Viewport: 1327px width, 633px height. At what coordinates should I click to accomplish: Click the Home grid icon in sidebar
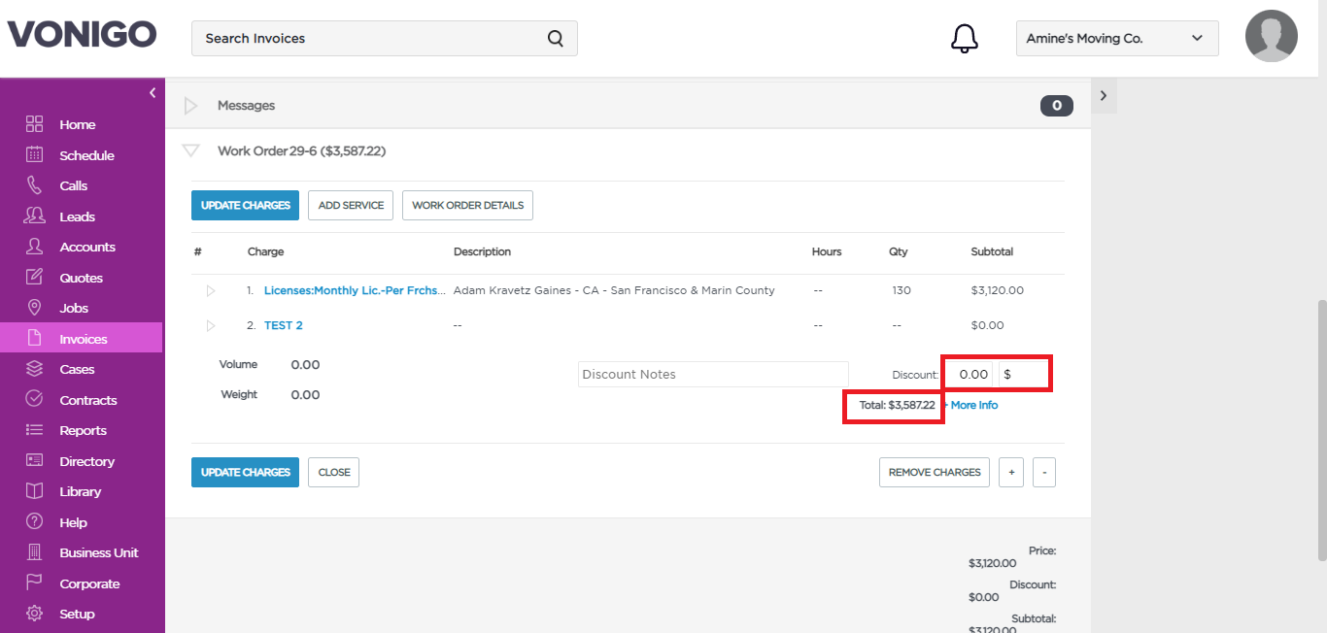(x=35, y=124)
